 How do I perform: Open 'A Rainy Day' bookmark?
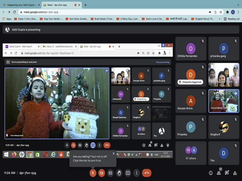pos(128,19)
